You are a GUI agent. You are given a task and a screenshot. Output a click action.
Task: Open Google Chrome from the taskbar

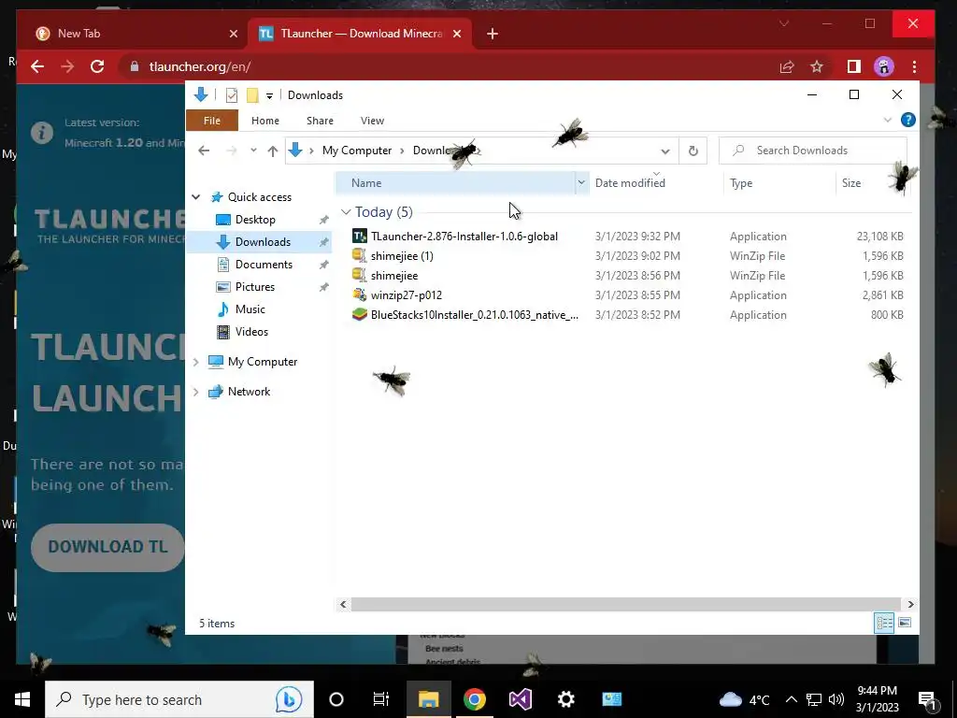474,699
